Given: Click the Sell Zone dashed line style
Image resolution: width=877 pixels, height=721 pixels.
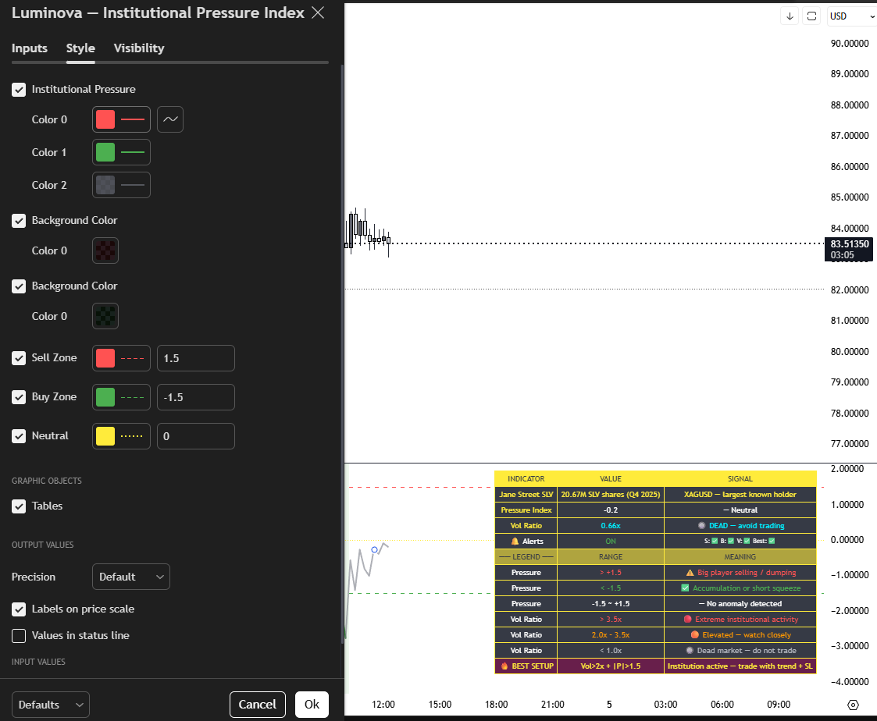Looking at the screenshot, I should pos(132,358).
